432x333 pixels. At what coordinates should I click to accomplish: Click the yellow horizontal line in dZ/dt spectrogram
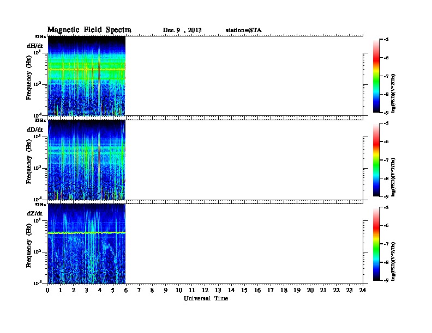point(87,233)
